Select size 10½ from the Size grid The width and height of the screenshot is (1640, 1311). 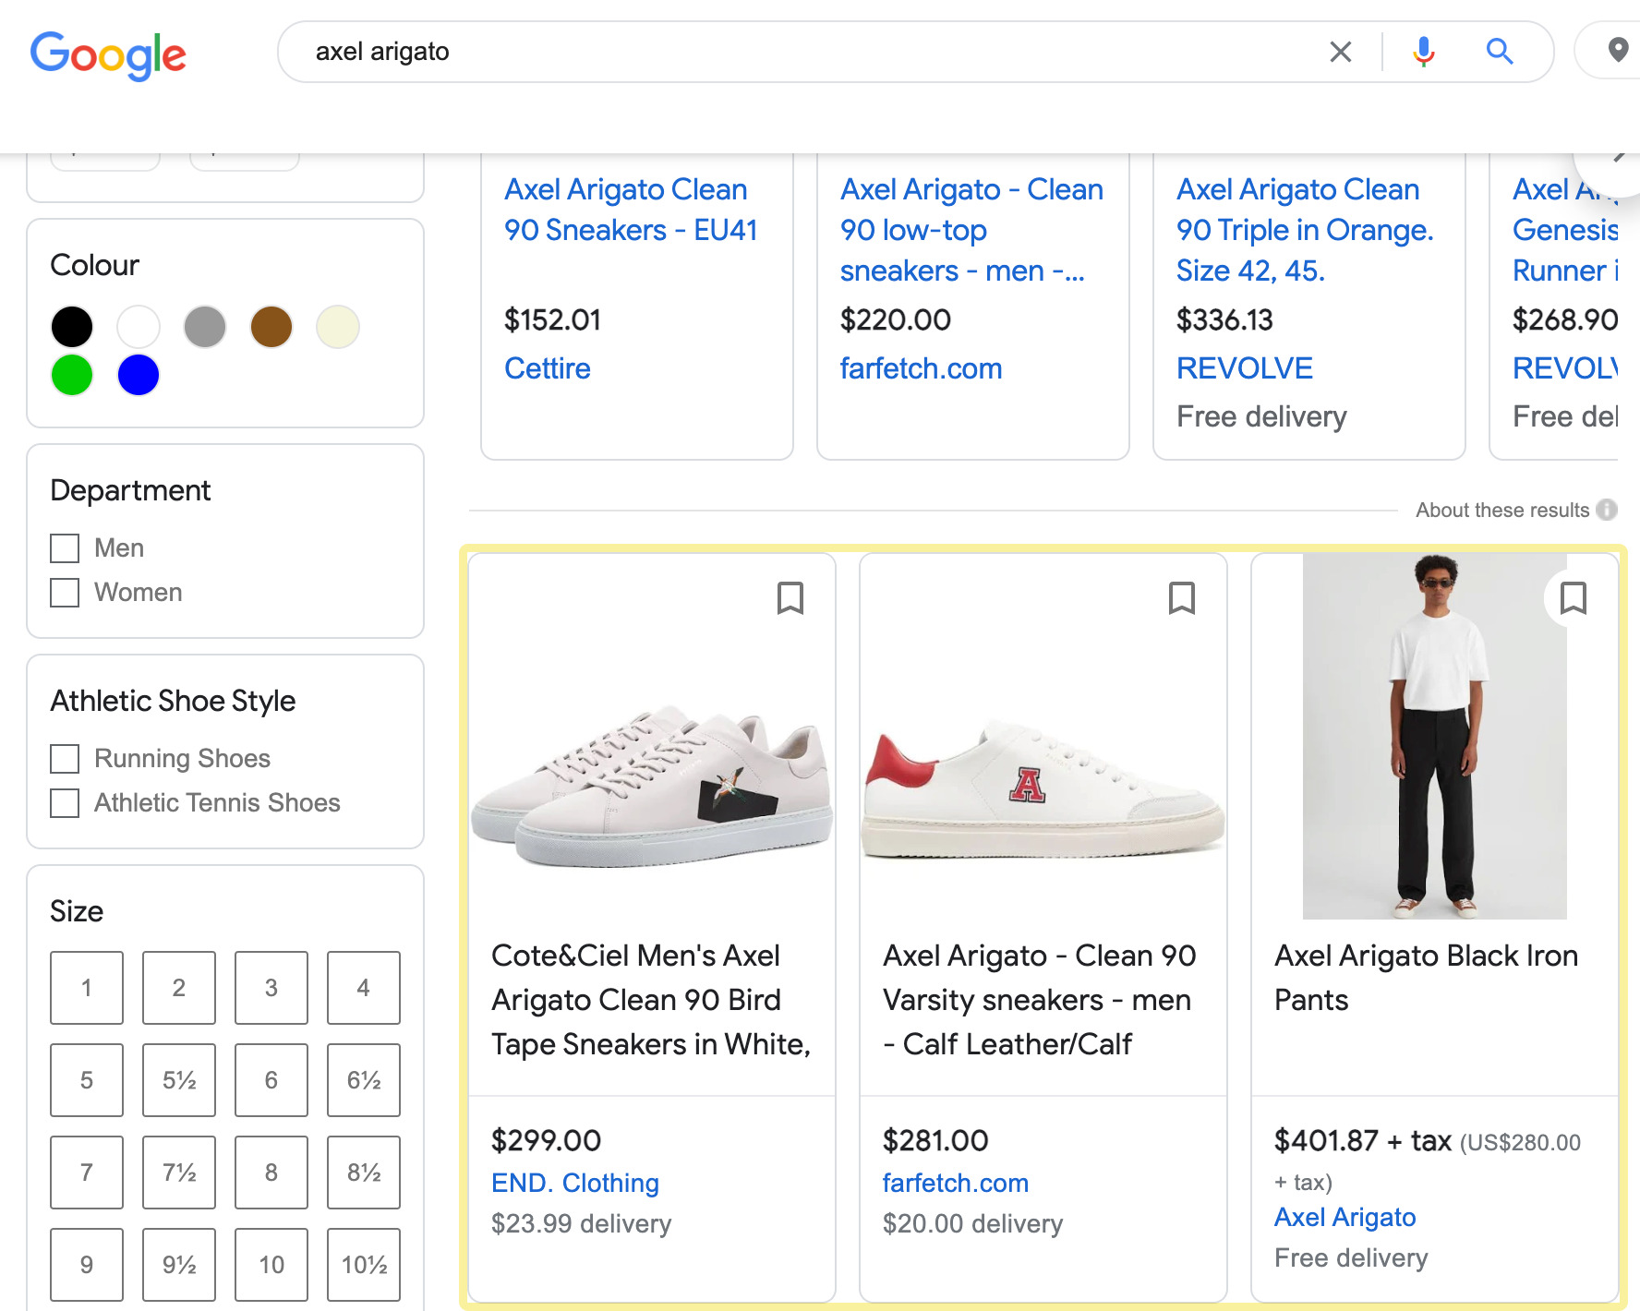point(363,1265)
